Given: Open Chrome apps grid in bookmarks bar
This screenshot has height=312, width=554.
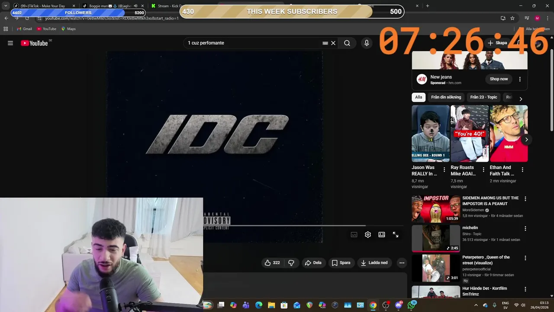Looking at the screenshot, I should [6, 29].
